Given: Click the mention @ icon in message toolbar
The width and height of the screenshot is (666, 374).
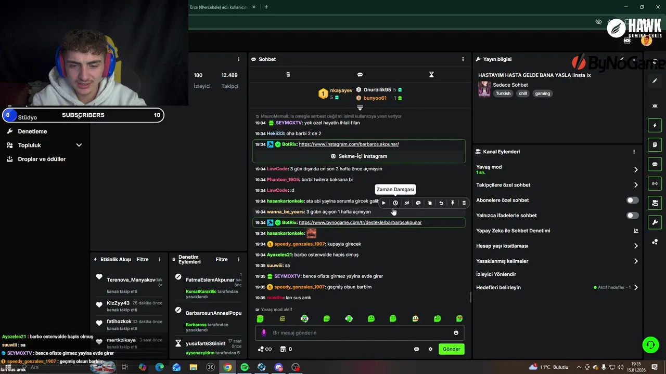Looking at the screenshot, I should pos(418,203).
